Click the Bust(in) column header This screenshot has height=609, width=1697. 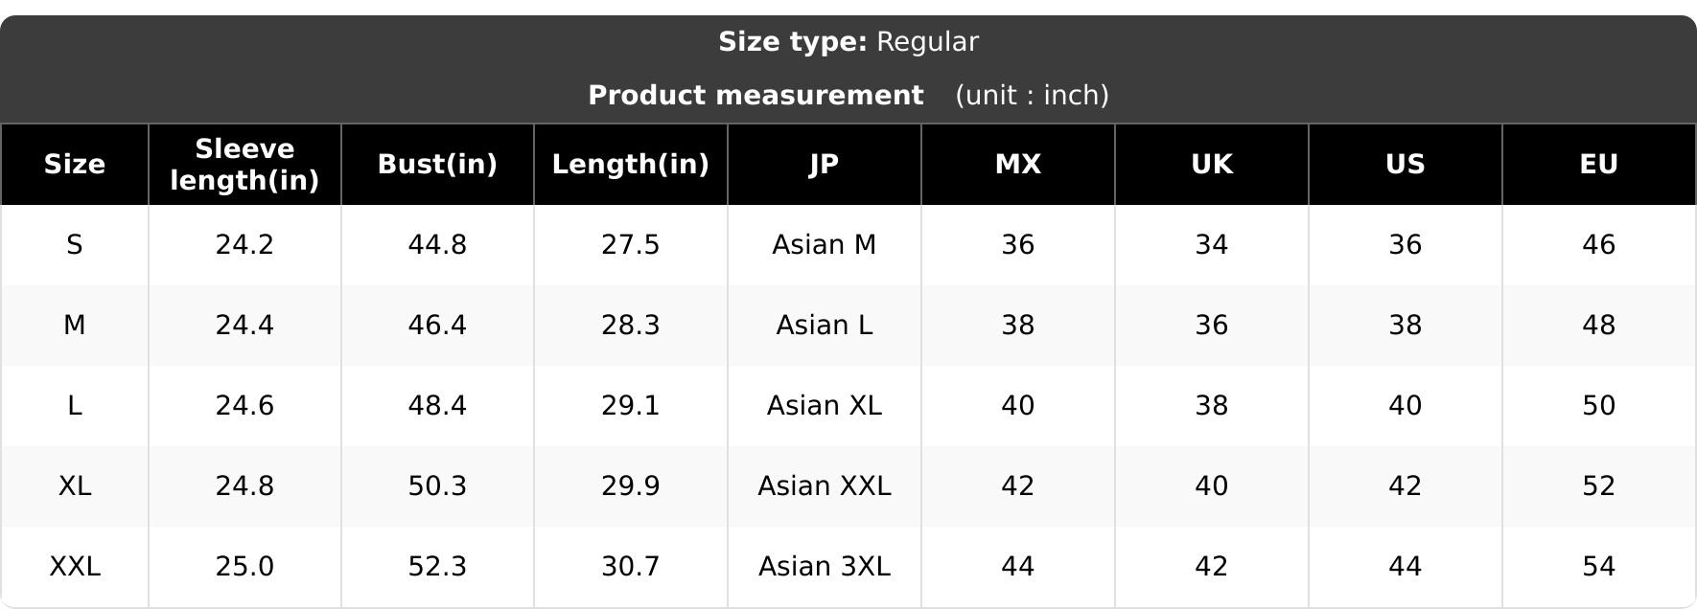point(437,165)
